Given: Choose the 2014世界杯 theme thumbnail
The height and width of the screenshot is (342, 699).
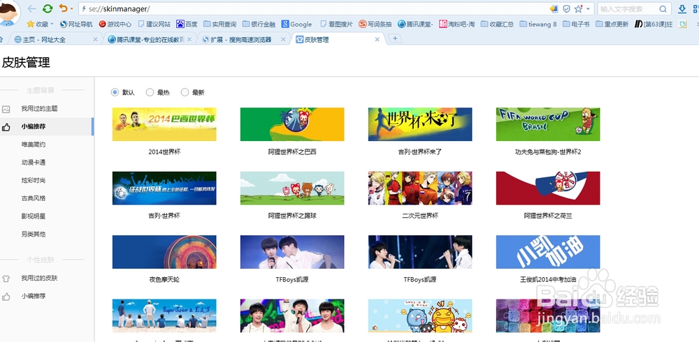Looking at the screenshot, I should point(164,124).
